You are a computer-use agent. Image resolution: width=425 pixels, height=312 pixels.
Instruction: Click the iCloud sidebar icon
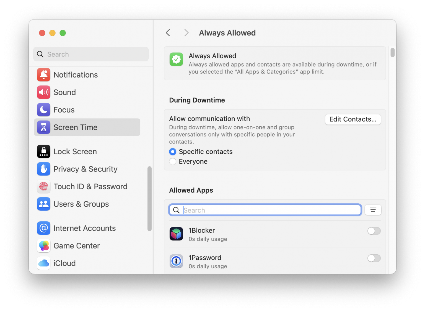click(43, 263)
